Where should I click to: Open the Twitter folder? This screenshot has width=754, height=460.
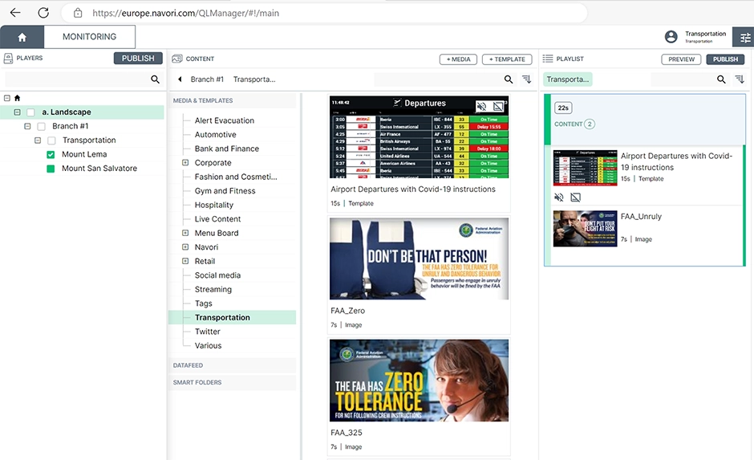207,332
